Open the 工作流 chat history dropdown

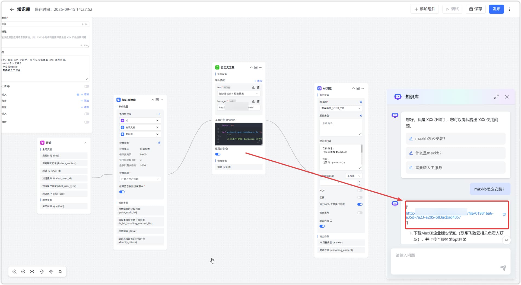pyautogui.click(x=354, y=176)
